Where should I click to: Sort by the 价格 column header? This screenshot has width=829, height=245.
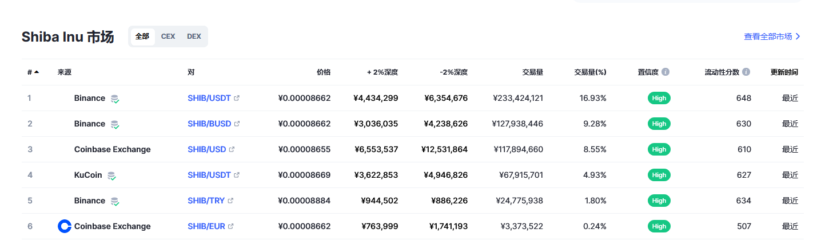(x=324, y=72)
